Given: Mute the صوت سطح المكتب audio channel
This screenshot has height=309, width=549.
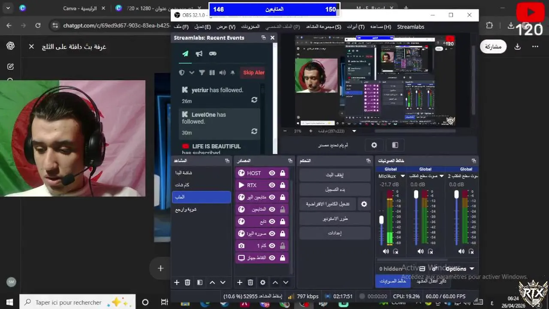Looking at the screenshot, I should pyautogui.click(x=420, y=251).
